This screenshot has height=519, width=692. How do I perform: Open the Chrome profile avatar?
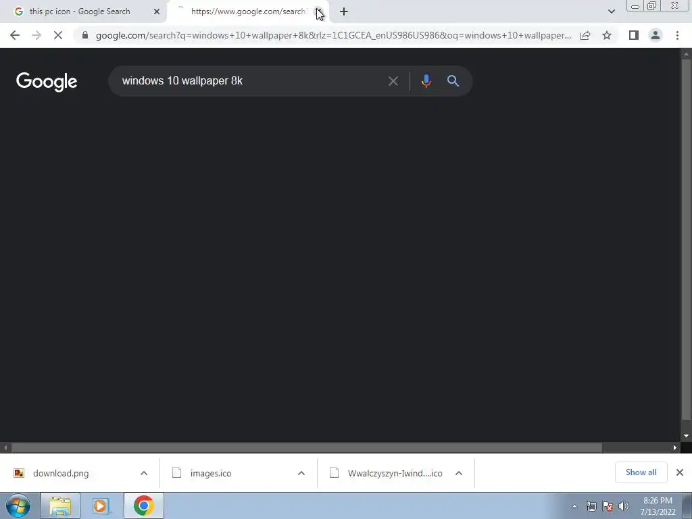pos(656,35)
